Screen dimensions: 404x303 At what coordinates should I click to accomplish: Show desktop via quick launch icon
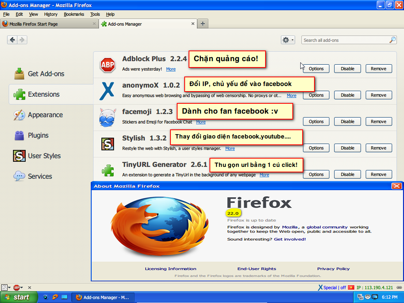64,297
